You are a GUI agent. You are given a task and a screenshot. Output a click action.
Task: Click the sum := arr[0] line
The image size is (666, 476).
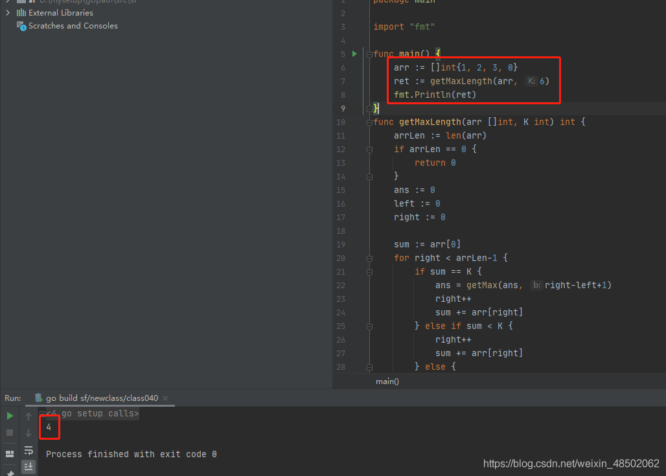(427, 244)
